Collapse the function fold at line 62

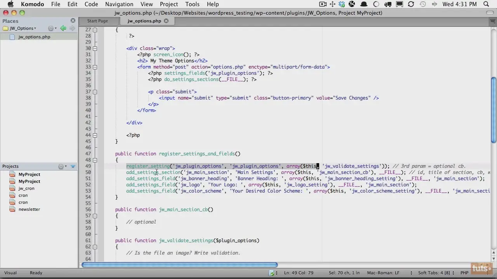point(95,247)
